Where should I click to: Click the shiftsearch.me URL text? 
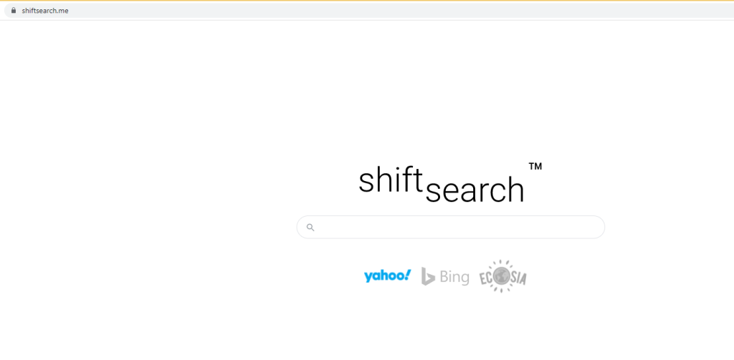pyautogui.click(x=45, y=11)
